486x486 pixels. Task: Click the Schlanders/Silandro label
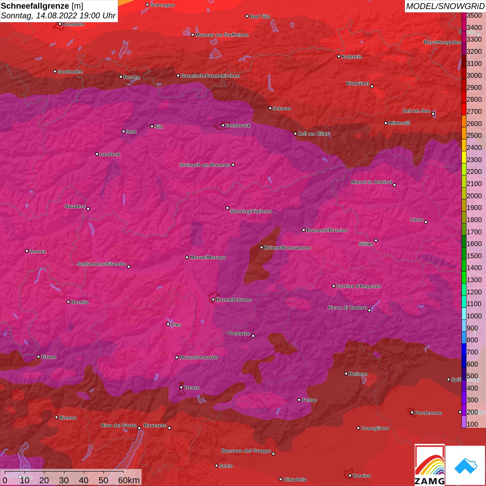coord(102,264)
